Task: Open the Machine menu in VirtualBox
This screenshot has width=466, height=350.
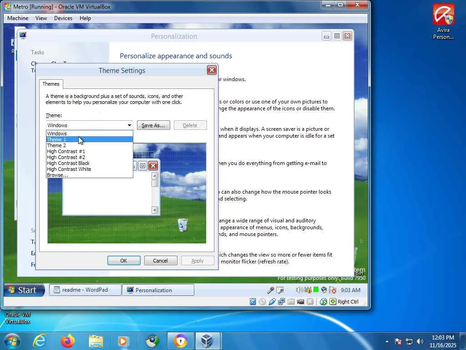Action: tap(18, 18)
